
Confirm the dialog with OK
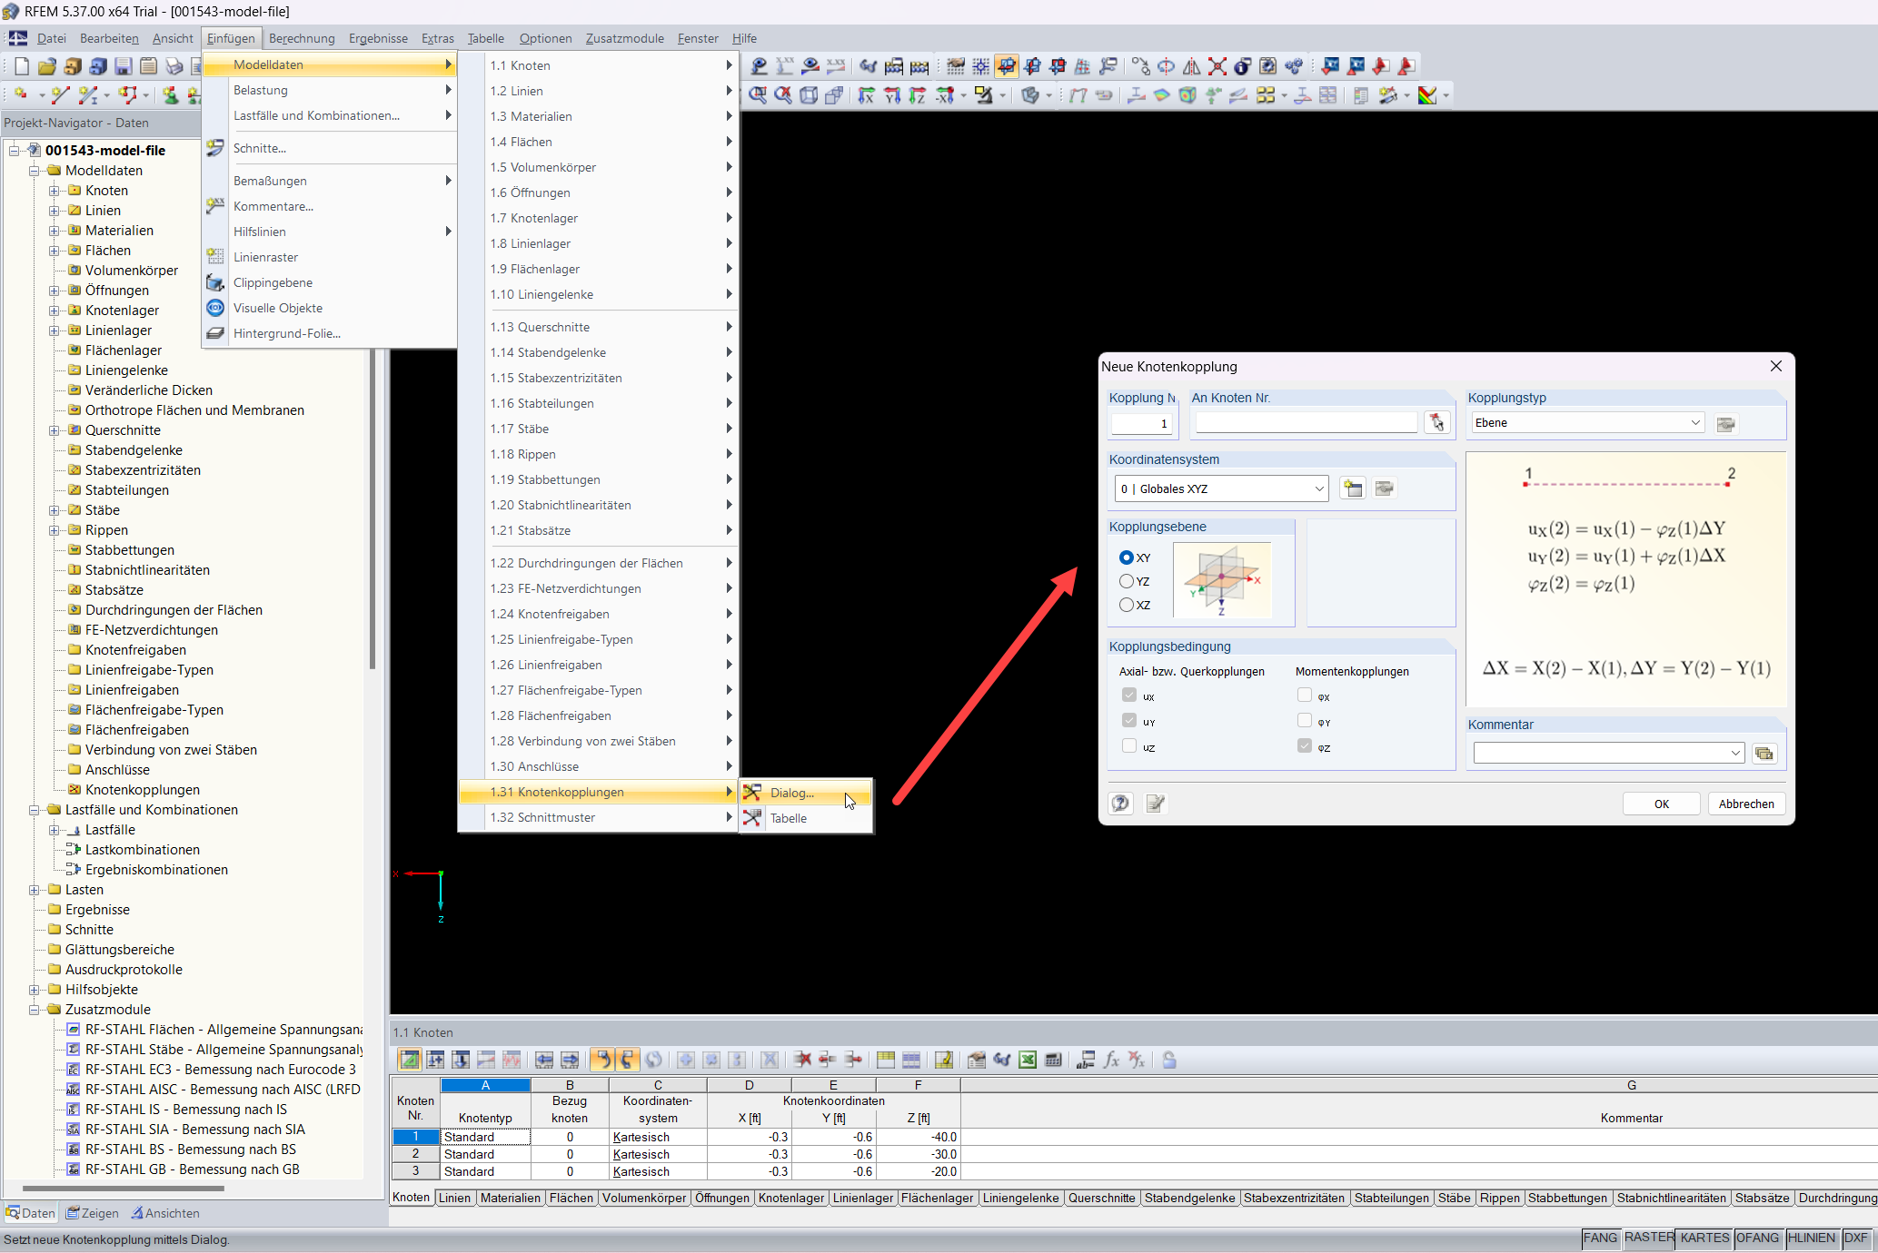pos(1661,804)
